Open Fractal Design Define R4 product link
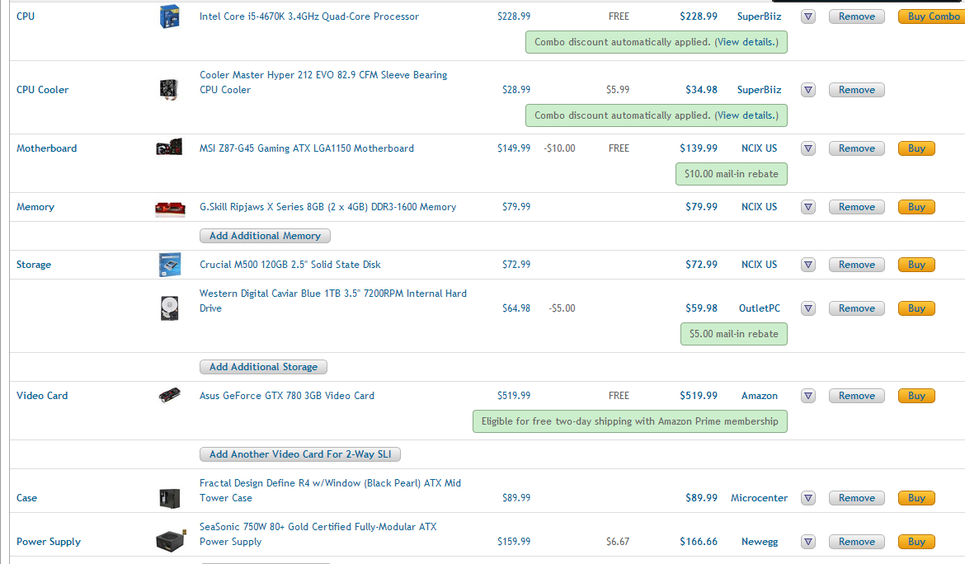The image size is (965, 564). (x=330, y=490)
